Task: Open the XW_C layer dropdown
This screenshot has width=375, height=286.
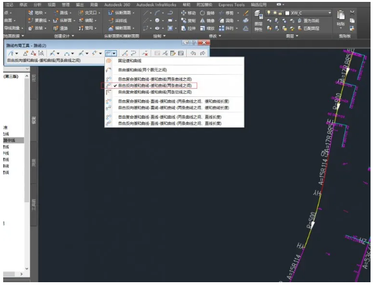Action: pos(330,13)
